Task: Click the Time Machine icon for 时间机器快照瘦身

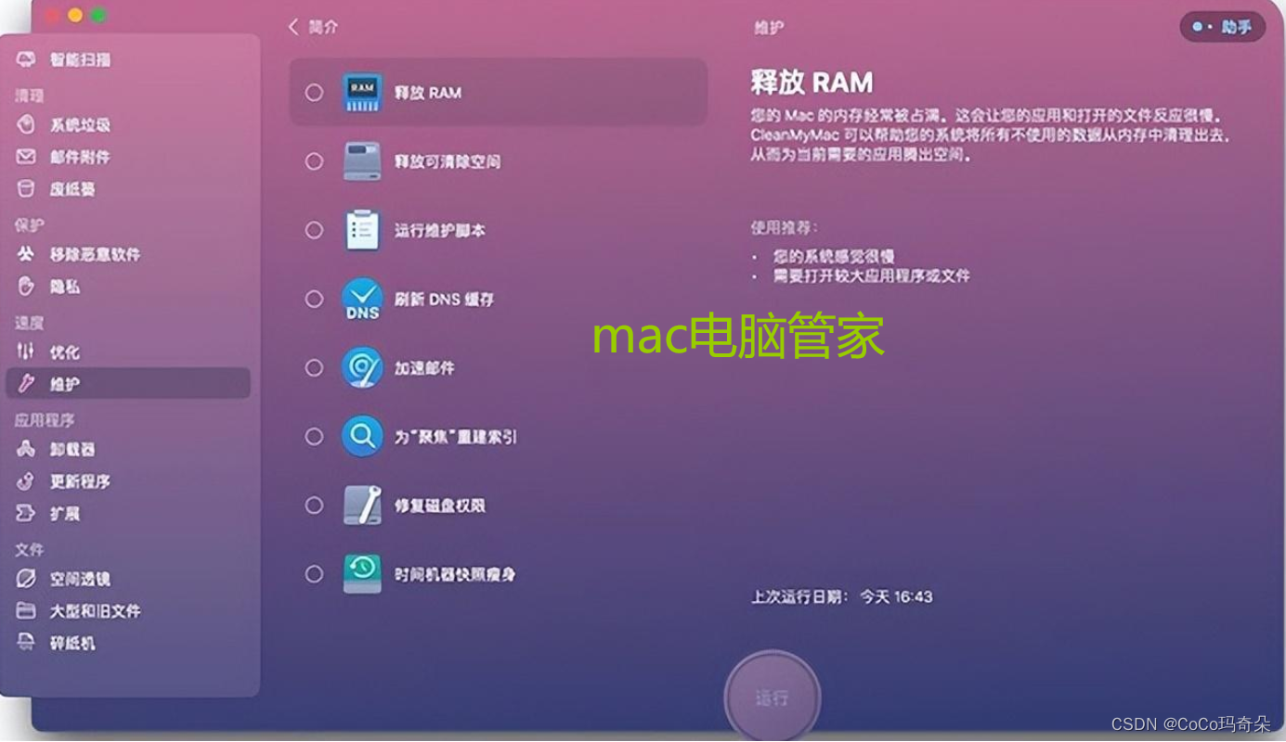Action: click(x=362, y=574)
